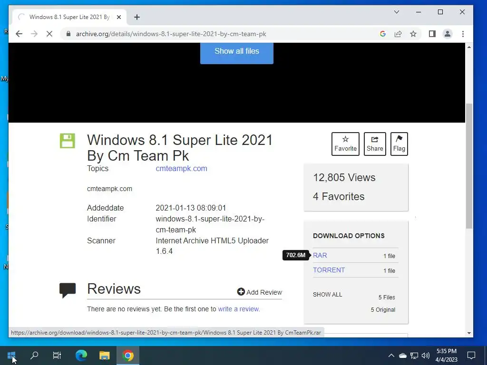Open a new tab with plus button
The height and width of the screenshot is (365, 487).
pyautogui.click(x=136, y=17)
